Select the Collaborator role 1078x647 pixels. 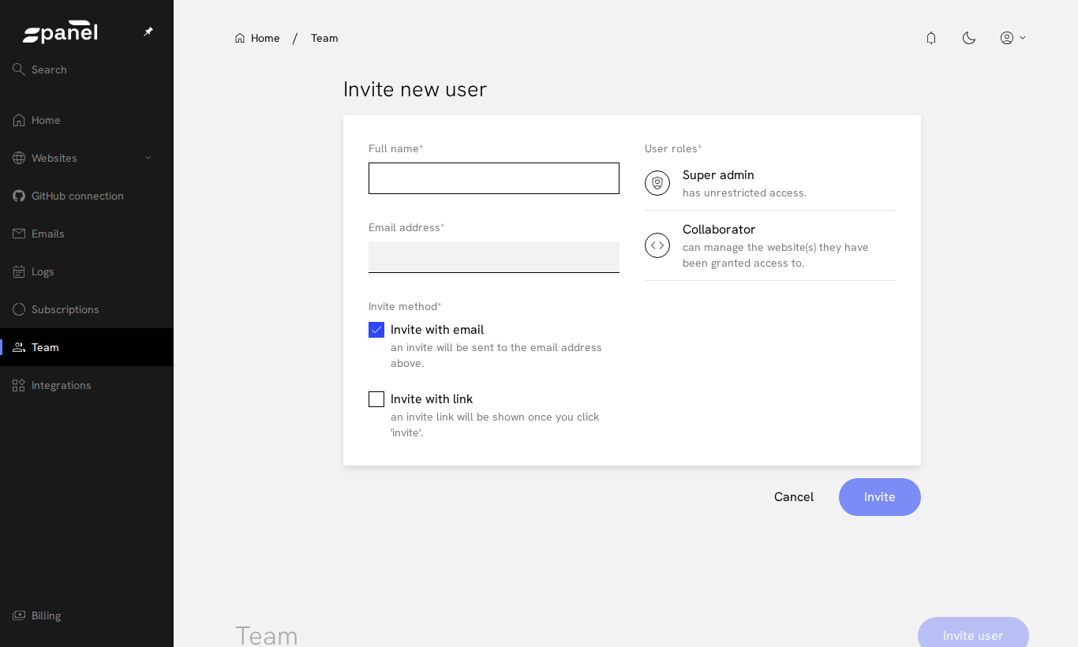[770, 245]
